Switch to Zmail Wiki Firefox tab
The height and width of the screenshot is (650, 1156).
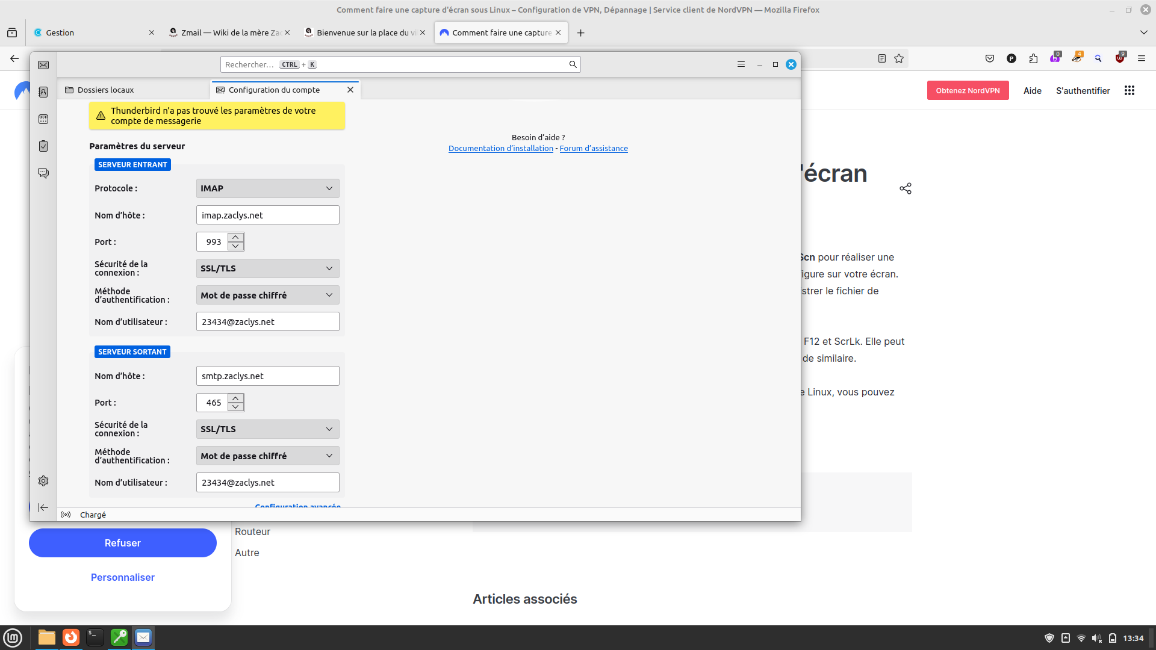229,32
